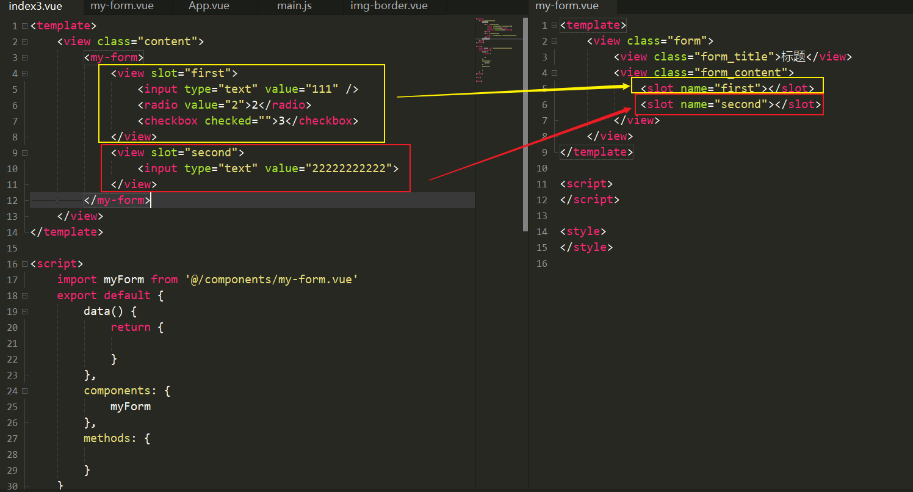
Task: Click the 'export default {' text
Action: (x=110, y=295)
